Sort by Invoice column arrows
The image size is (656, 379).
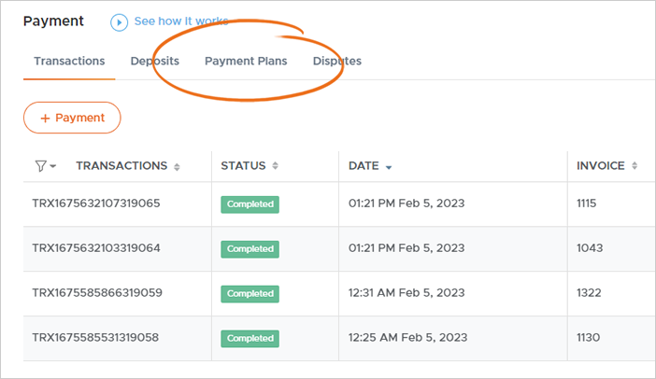(x=635, y=166)
